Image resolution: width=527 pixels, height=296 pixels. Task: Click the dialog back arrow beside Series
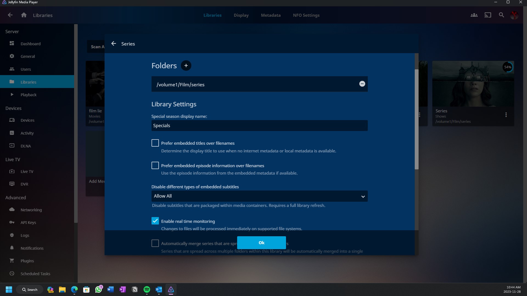[114, 44]
